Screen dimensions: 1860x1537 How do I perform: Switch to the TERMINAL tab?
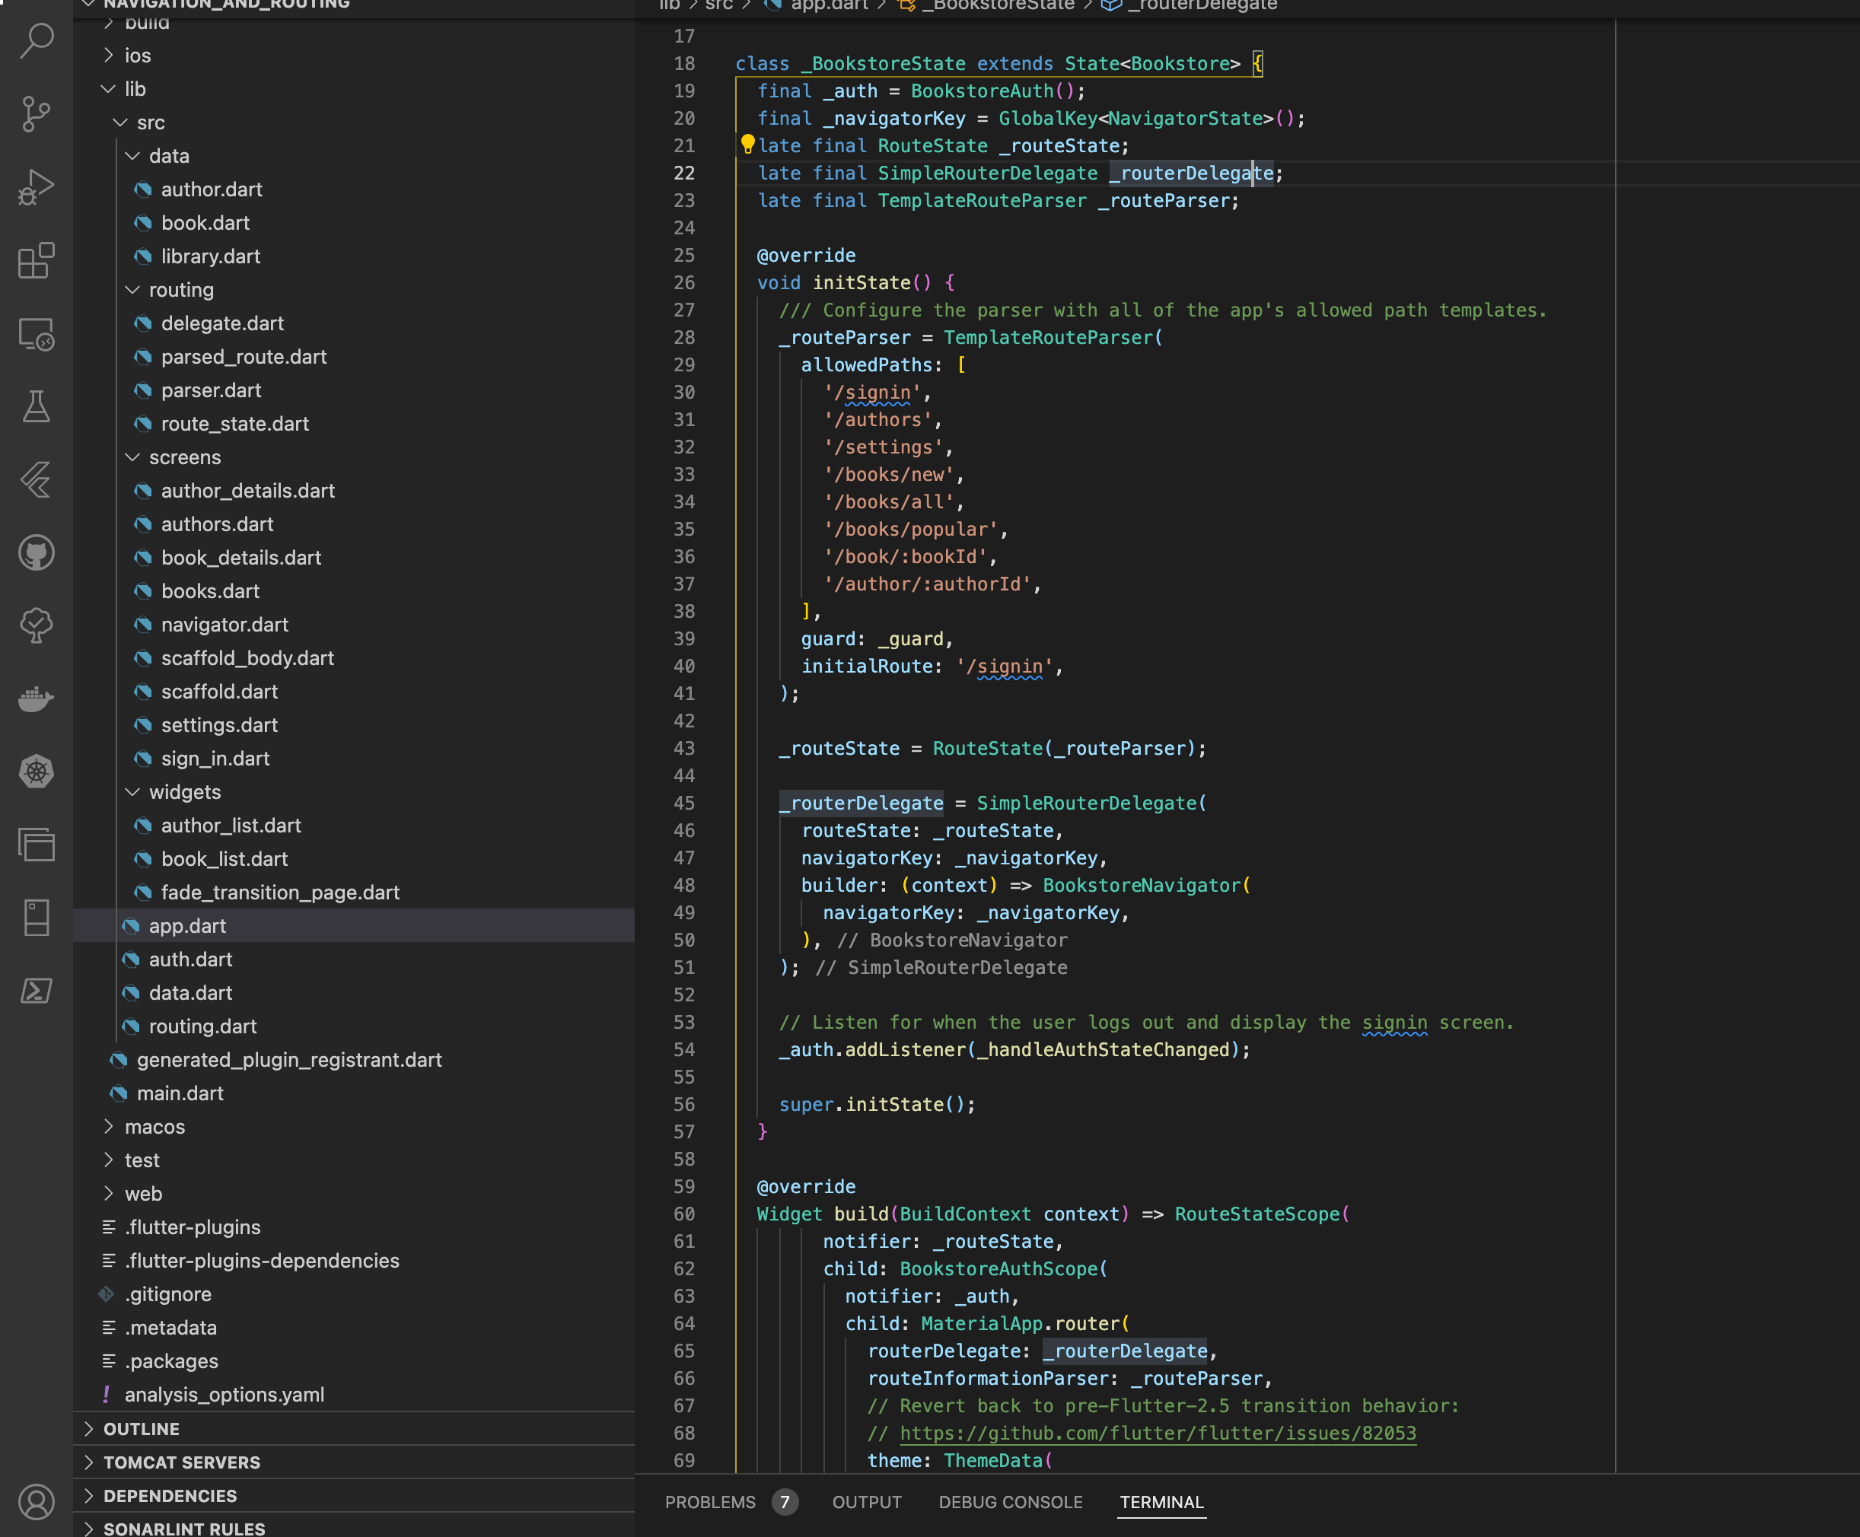tap(1161, 1503)
